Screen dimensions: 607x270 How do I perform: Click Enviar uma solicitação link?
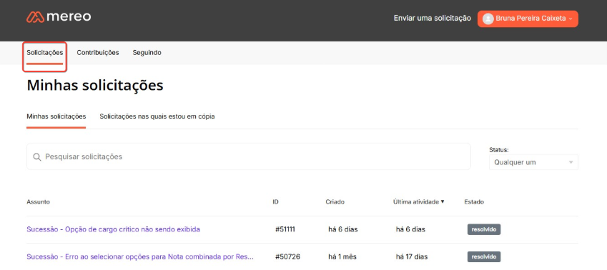(432, 18)
